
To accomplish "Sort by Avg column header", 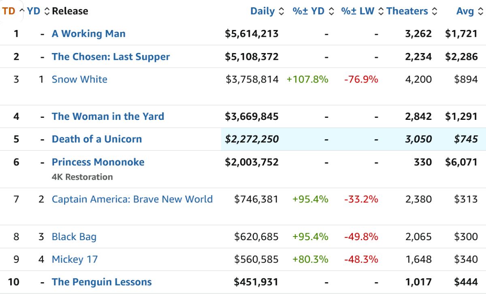I will tap(465, 11).
